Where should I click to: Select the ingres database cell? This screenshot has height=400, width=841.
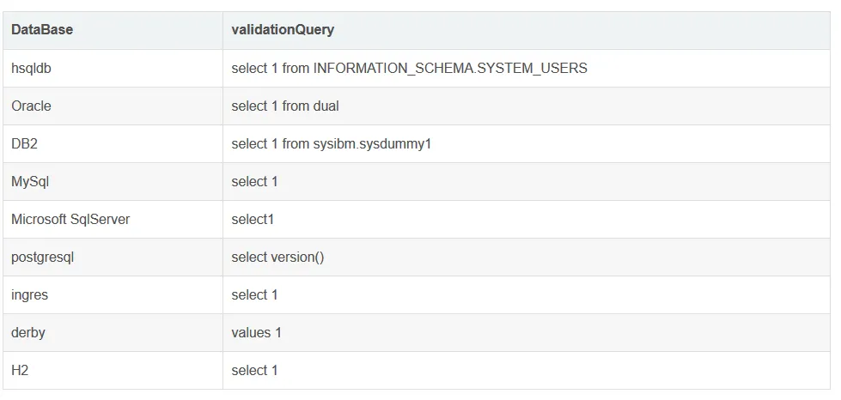(x=30, y=294)
